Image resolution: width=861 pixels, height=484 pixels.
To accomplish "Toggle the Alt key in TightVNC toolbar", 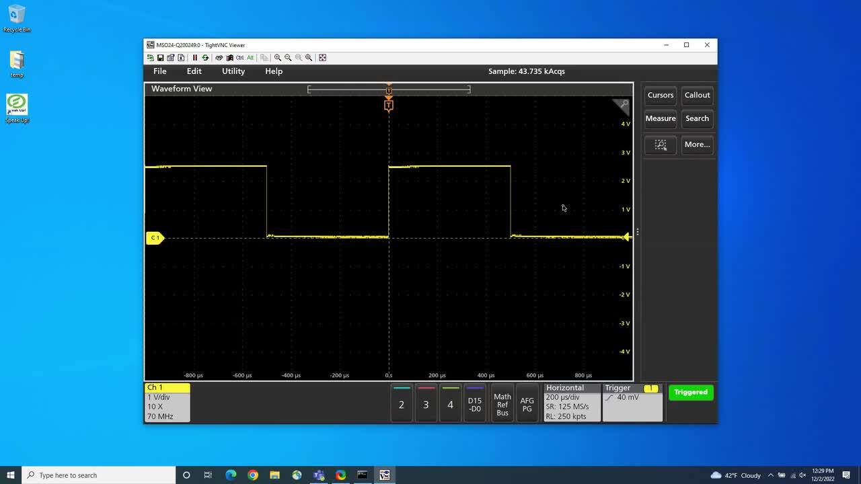I will [x=250, y=58].
